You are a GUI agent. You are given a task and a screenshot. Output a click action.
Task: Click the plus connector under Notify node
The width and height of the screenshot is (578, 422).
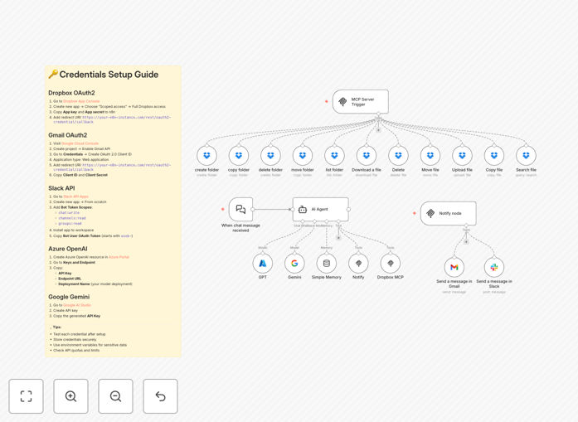click(x=466, y=241)
